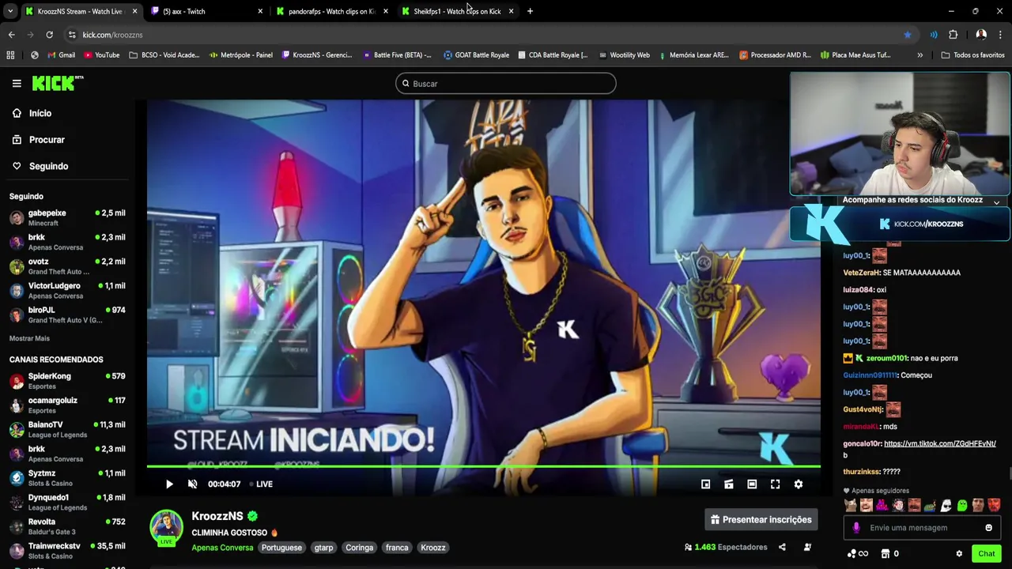Select the franca tag
1012x569 pixels.
tap(397, 548)
